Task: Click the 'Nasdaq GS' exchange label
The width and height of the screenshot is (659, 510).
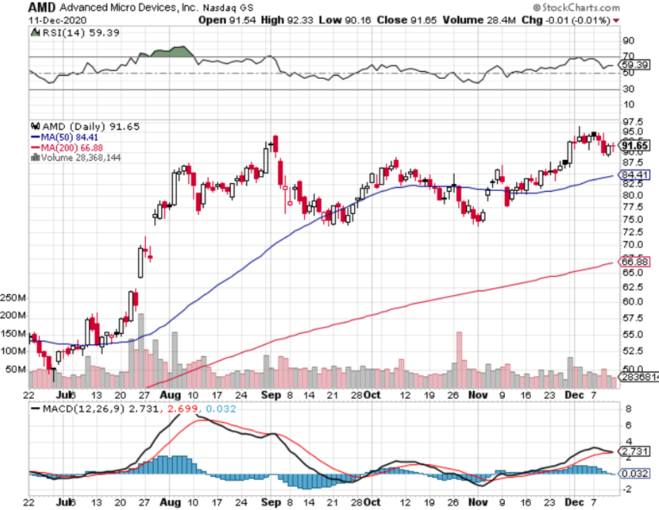Action: (228, 8)
